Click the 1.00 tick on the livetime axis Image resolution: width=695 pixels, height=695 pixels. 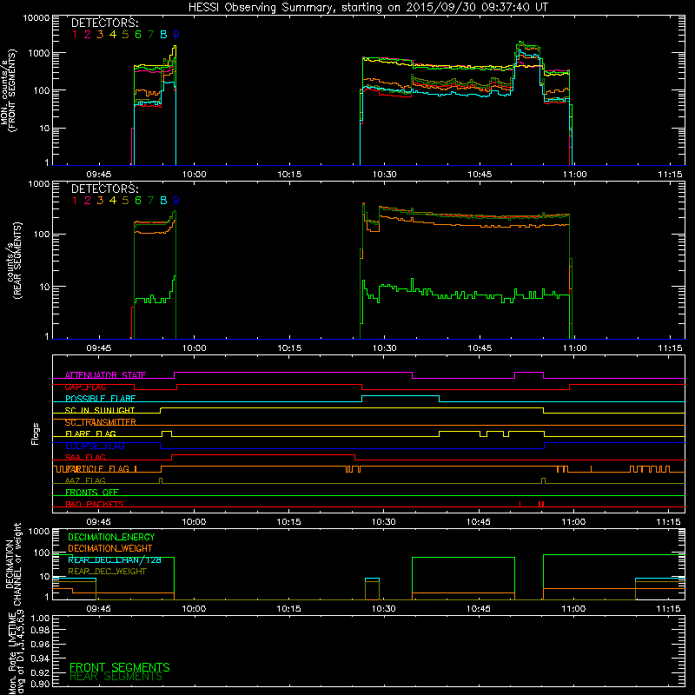pos(40,619)
